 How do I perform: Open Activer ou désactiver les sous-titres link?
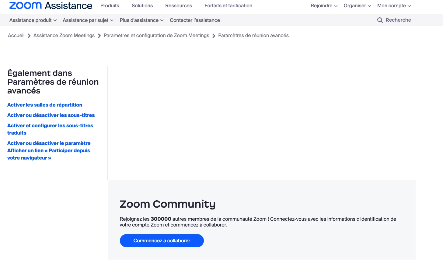tap(51, 115)
